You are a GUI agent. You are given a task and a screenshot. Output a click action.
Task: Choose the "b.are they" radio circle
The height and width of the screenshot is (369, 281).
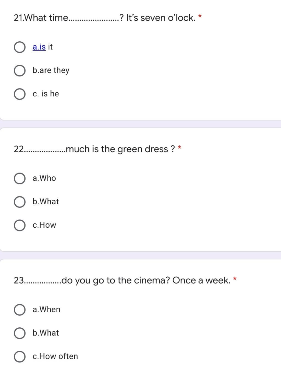[x=19, y=71]
